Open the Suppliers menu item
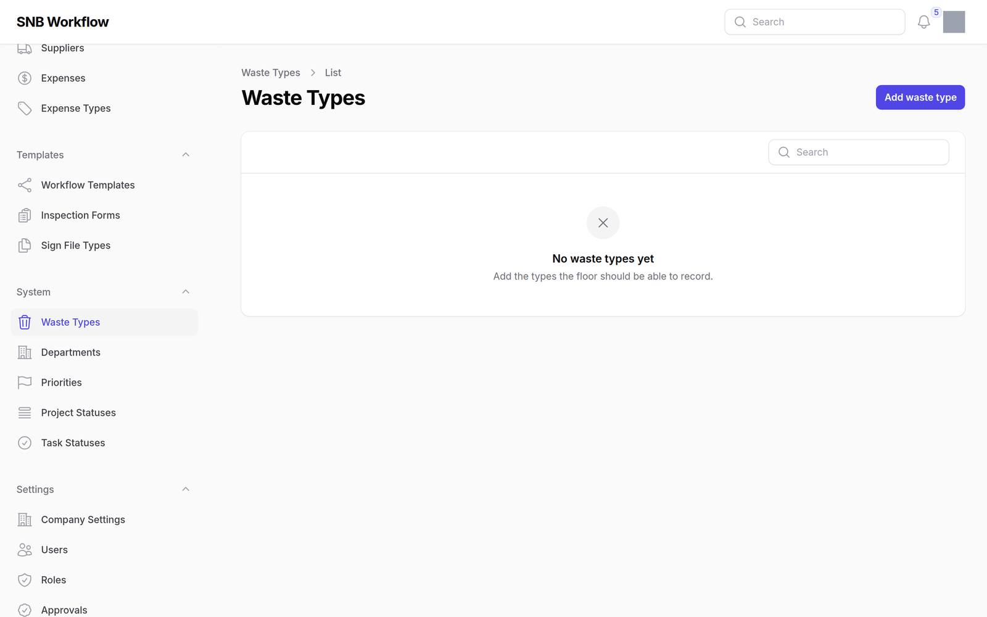 pyautogui.click(x=104, y=48)
